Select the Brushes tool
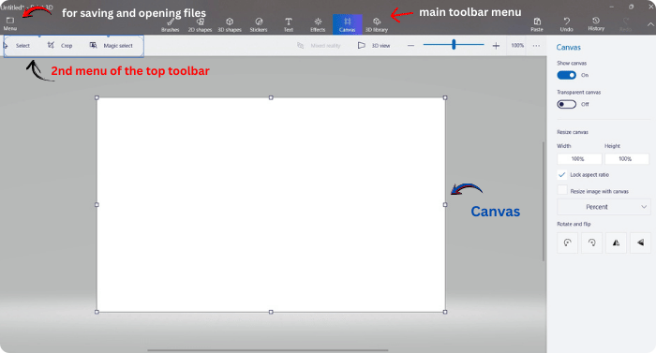The image size is (656, 353). tap(171, 24)
